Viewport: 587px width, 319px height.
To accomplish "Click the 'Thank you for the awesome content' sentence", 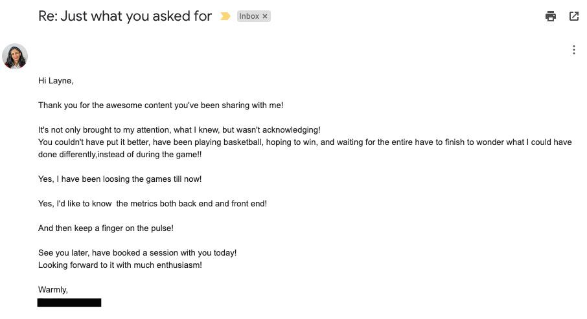I will click(x=160, y=105).
